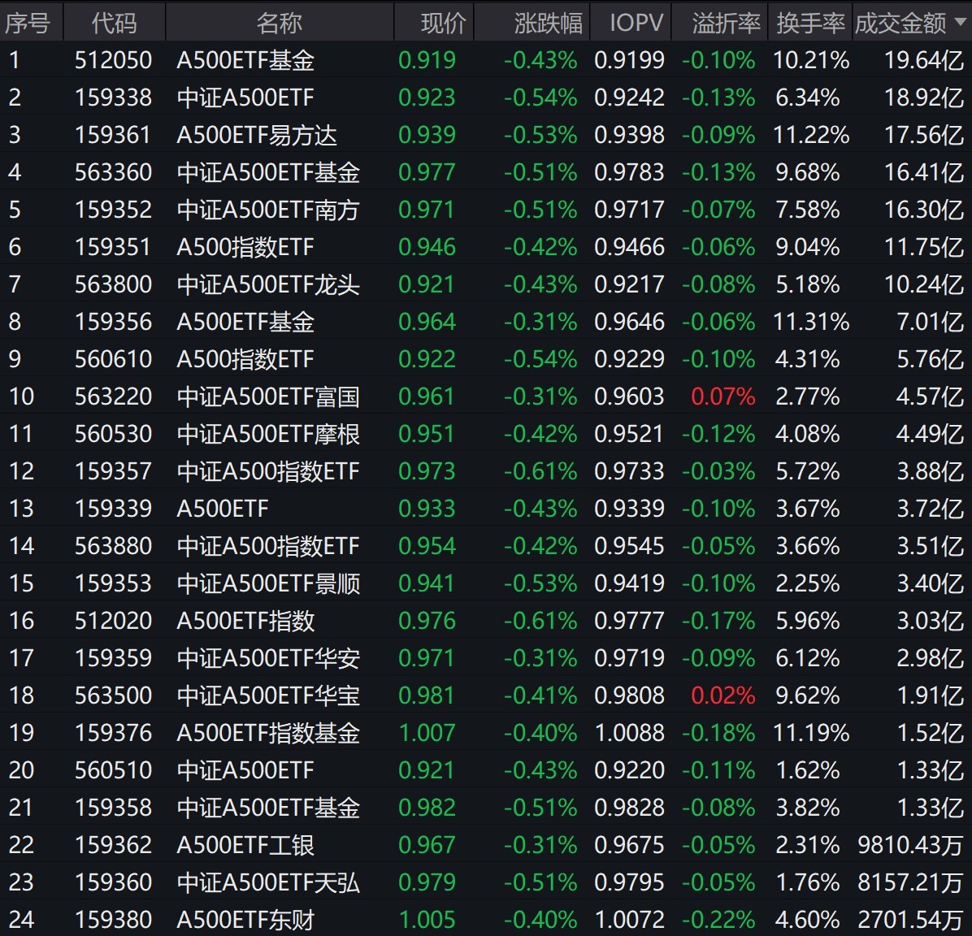
Task: Select code 159338 中证A500ETF
Action: 113,97
